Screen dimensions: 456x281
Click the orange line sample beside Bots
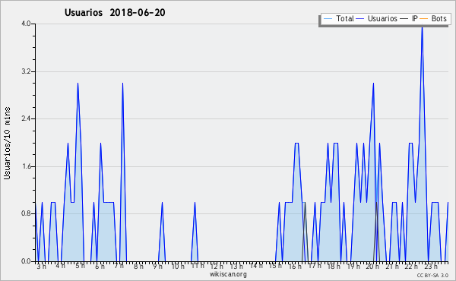coord(424,19)
